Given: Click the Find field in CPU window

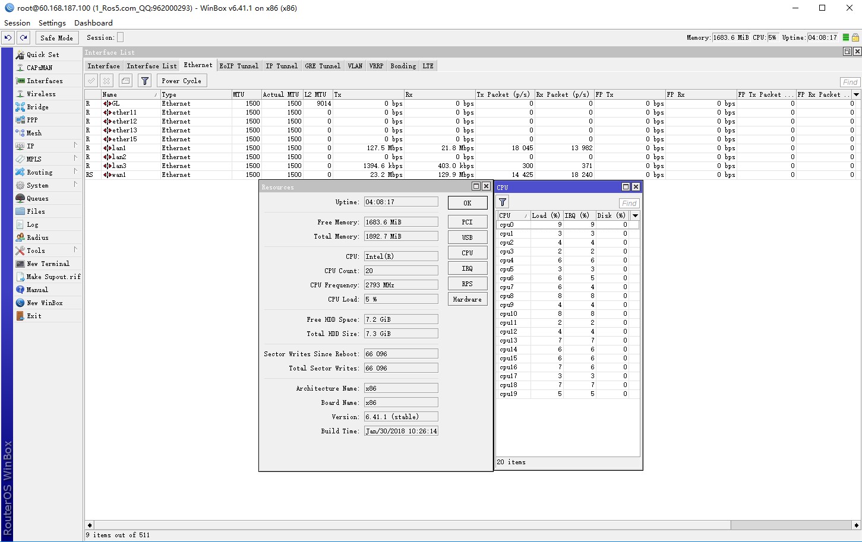Looking at the screenshot, I should coord(629,203).
